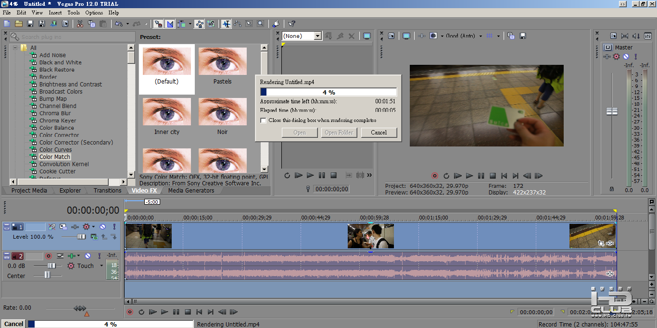Click Stop button in timeline transport bar
This screenshot has width=657, height=328.
[x=188, y=312]
